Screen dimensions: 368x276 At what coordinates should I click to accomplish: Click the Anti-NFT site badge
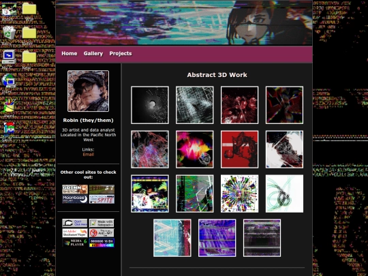point(102,233)
